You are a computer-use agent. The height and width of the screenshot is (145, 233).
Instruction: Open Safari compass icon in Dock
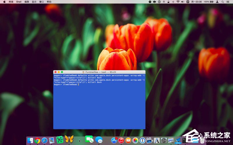click(44, 140)
